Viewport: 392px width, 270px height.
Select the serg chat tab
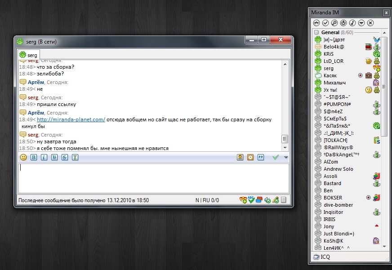click(x=28, y=55)
